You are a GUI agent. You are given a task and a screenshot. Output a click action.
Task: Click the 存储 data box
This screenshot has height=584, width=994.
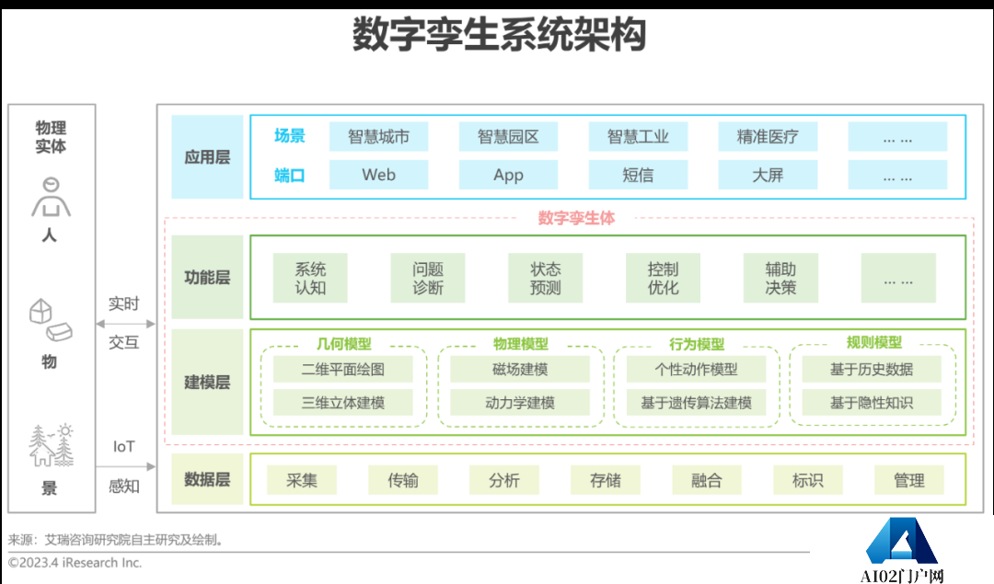(606, 480)
